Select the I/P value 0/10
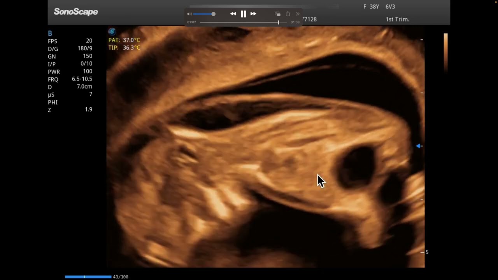This screenshot has height=280, width=498. [86, 64]
